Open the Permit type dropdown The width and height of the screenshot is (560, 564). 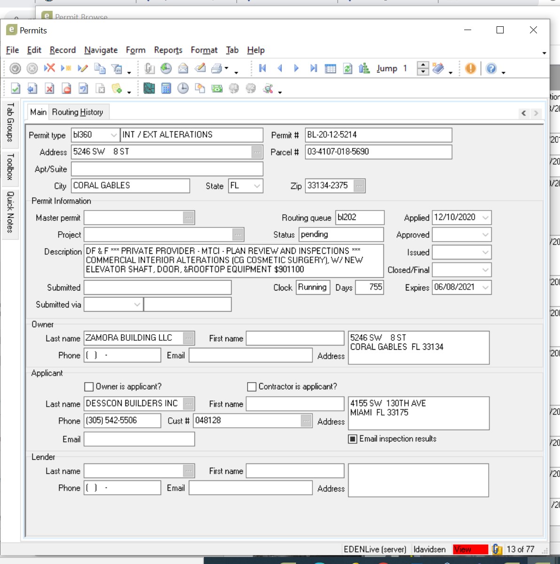point(113,135)
